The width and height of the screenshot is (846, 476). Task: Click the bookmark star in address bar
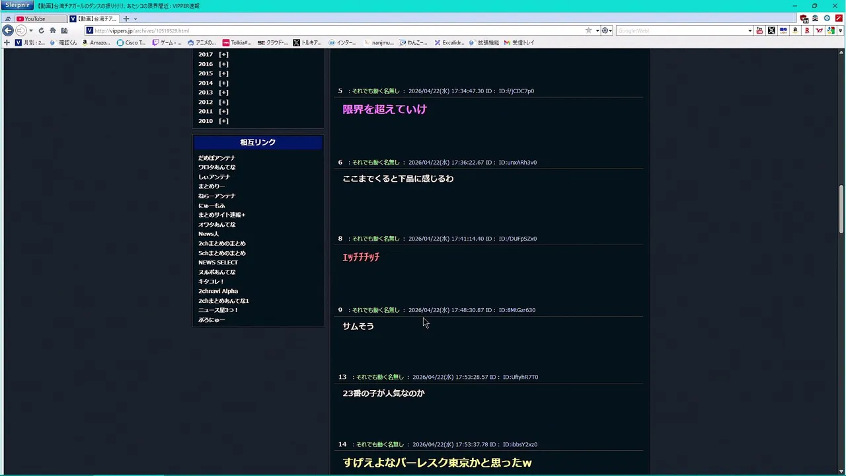588,30
